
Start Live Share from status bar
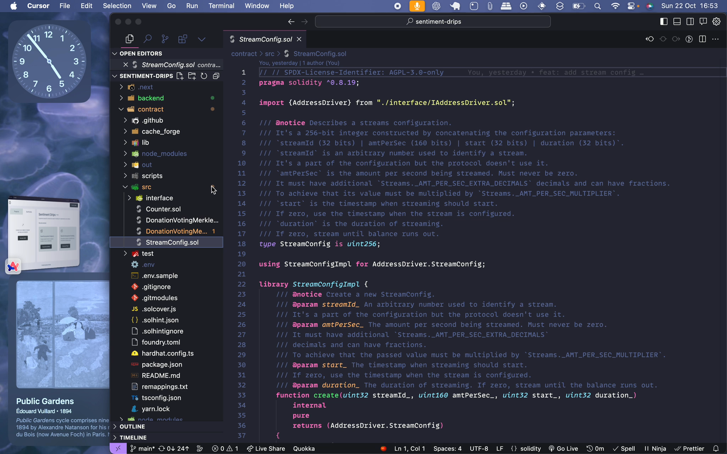tap(266, 448)
